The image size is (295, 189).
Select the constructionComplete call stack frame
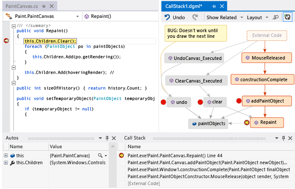click(209, 169)
